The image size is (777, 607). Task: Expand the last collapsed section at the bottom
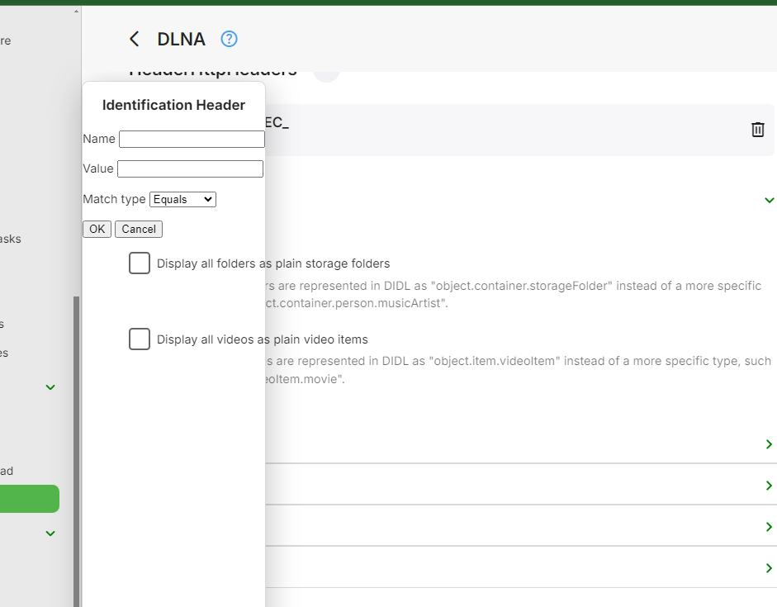[x=769, y=568]
